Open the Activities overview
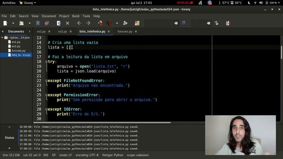283x159 pixels. pos(9,3)
